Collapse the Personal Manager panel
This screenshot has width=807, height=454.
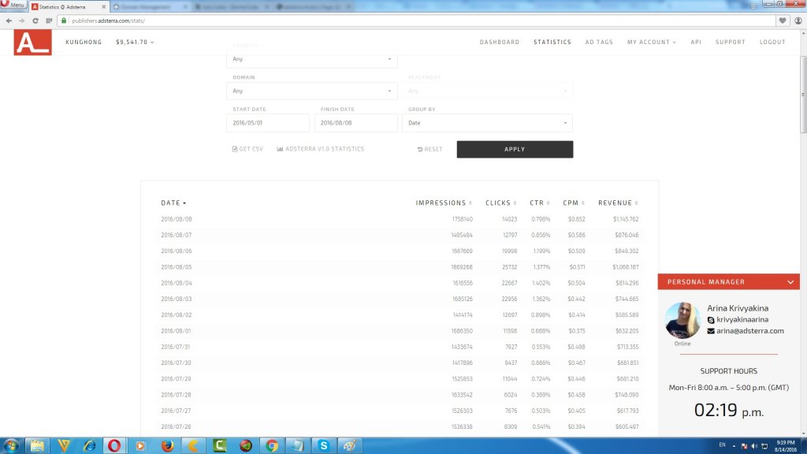[790, 281]
